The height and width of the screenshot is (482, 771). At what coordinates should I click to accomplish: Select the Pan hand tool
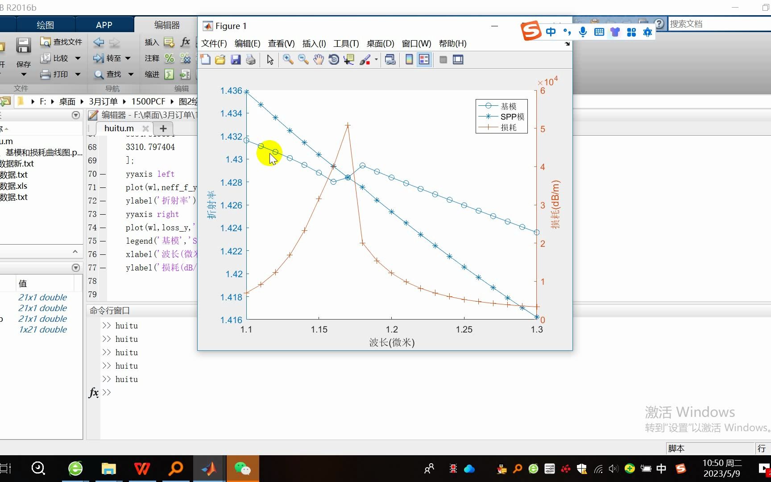point(318,60)
